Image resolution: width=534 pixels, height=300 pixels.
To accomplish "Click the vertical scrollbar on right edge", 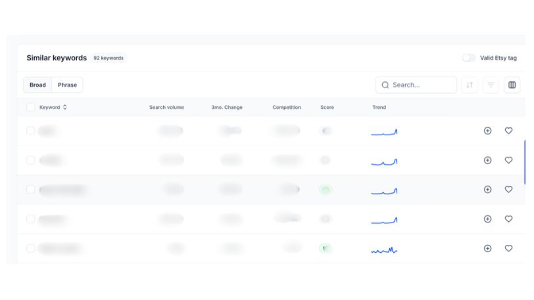I will (x=524, y=162).
